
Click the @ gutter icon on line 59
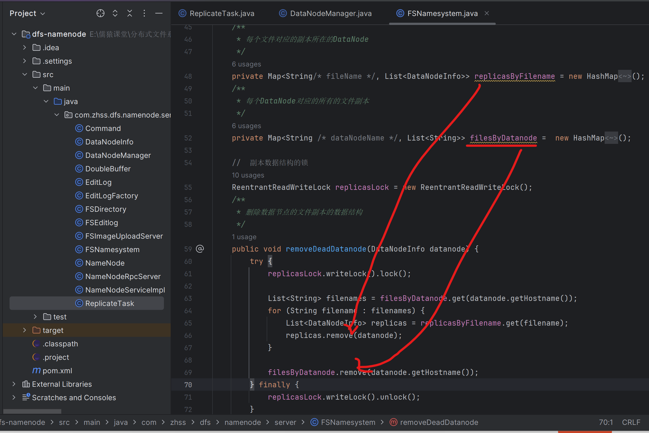click(200, 249)
